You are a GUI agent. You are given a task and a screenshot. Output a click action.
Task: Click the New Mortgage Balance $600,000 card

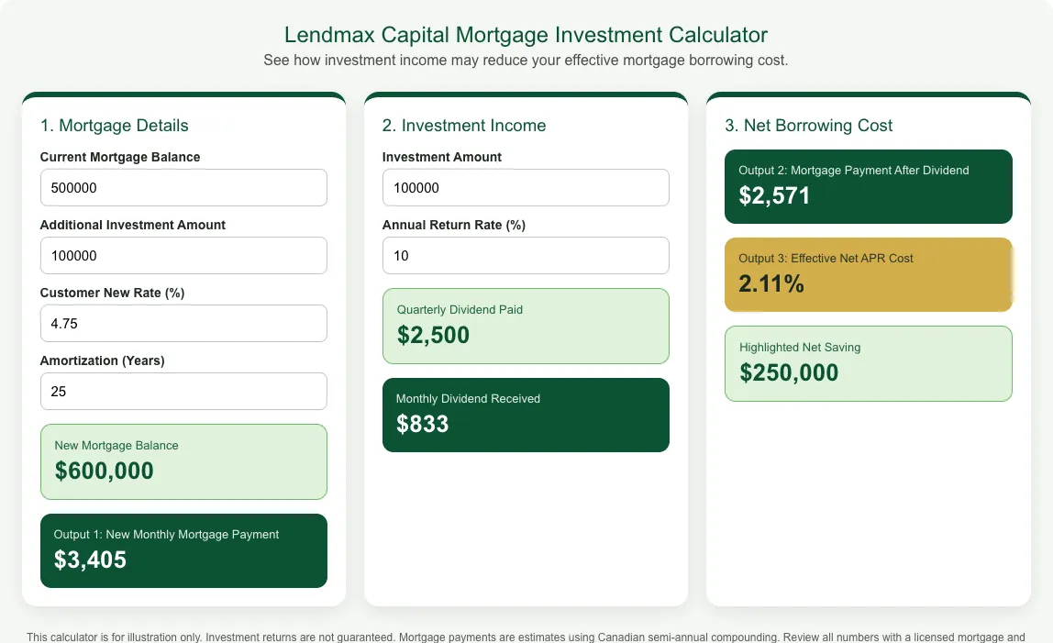(x=183, y=461)
